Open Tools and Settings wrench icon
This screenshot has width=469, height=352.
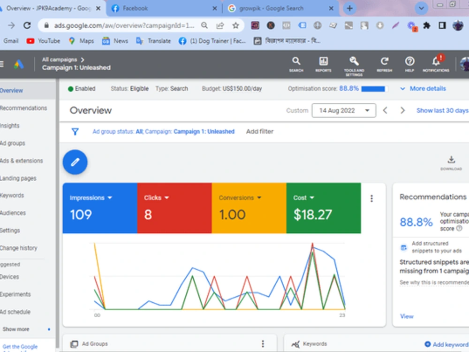[354, 66]
